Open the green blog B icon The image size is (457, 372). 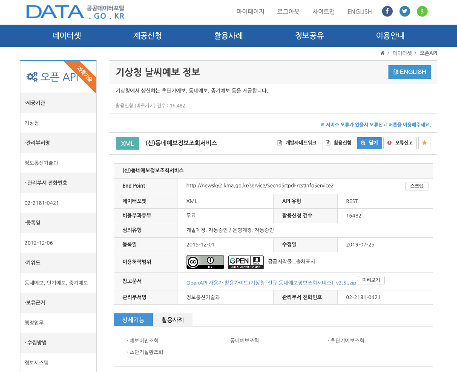coord(422,11)
